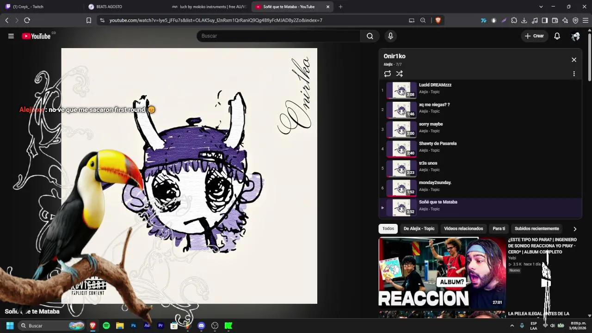Image resolution: width=592 pixels, height=333 pixels.
Task: Expand more filter chips with right arrow
Action: (x=575, y=229)
